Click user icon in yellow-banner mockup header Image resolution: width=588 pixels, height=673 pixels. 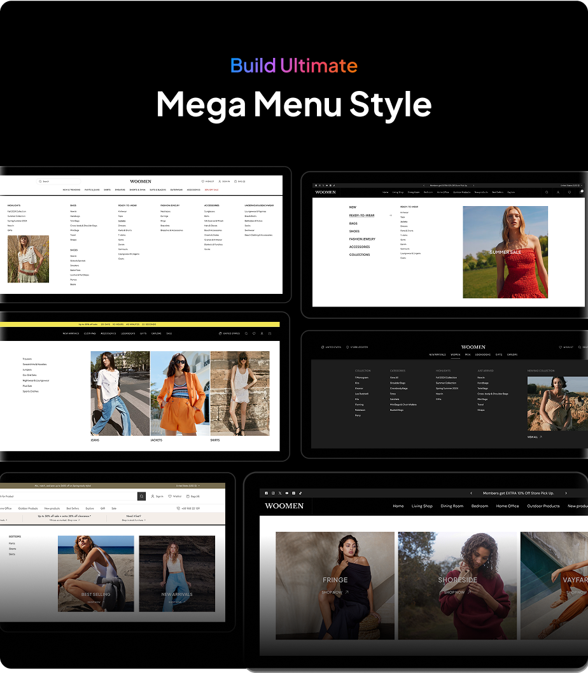click(x=262, y=333)
